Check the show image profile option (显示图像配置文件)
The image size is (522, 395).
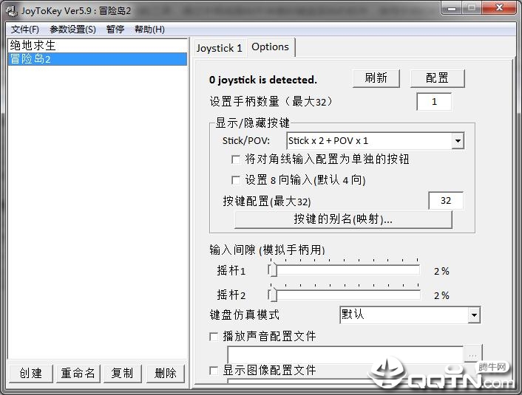click(x=214, y=371)
